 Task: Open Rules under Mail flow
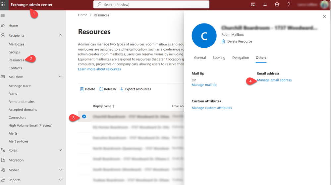click(13, 94)
